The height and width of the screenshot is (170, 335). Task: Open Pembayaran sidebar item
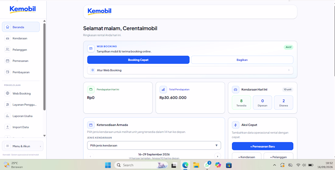[21, 72]
